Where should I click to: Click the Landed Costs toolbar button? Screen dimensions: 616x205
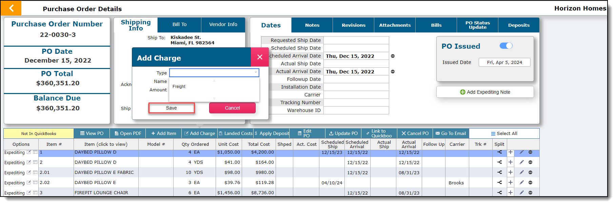coord(235,133)
